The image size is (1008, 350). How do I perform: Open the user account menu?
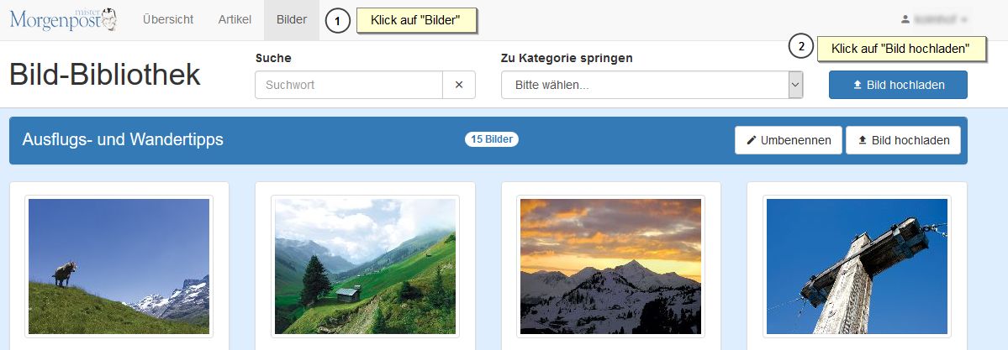935,20
